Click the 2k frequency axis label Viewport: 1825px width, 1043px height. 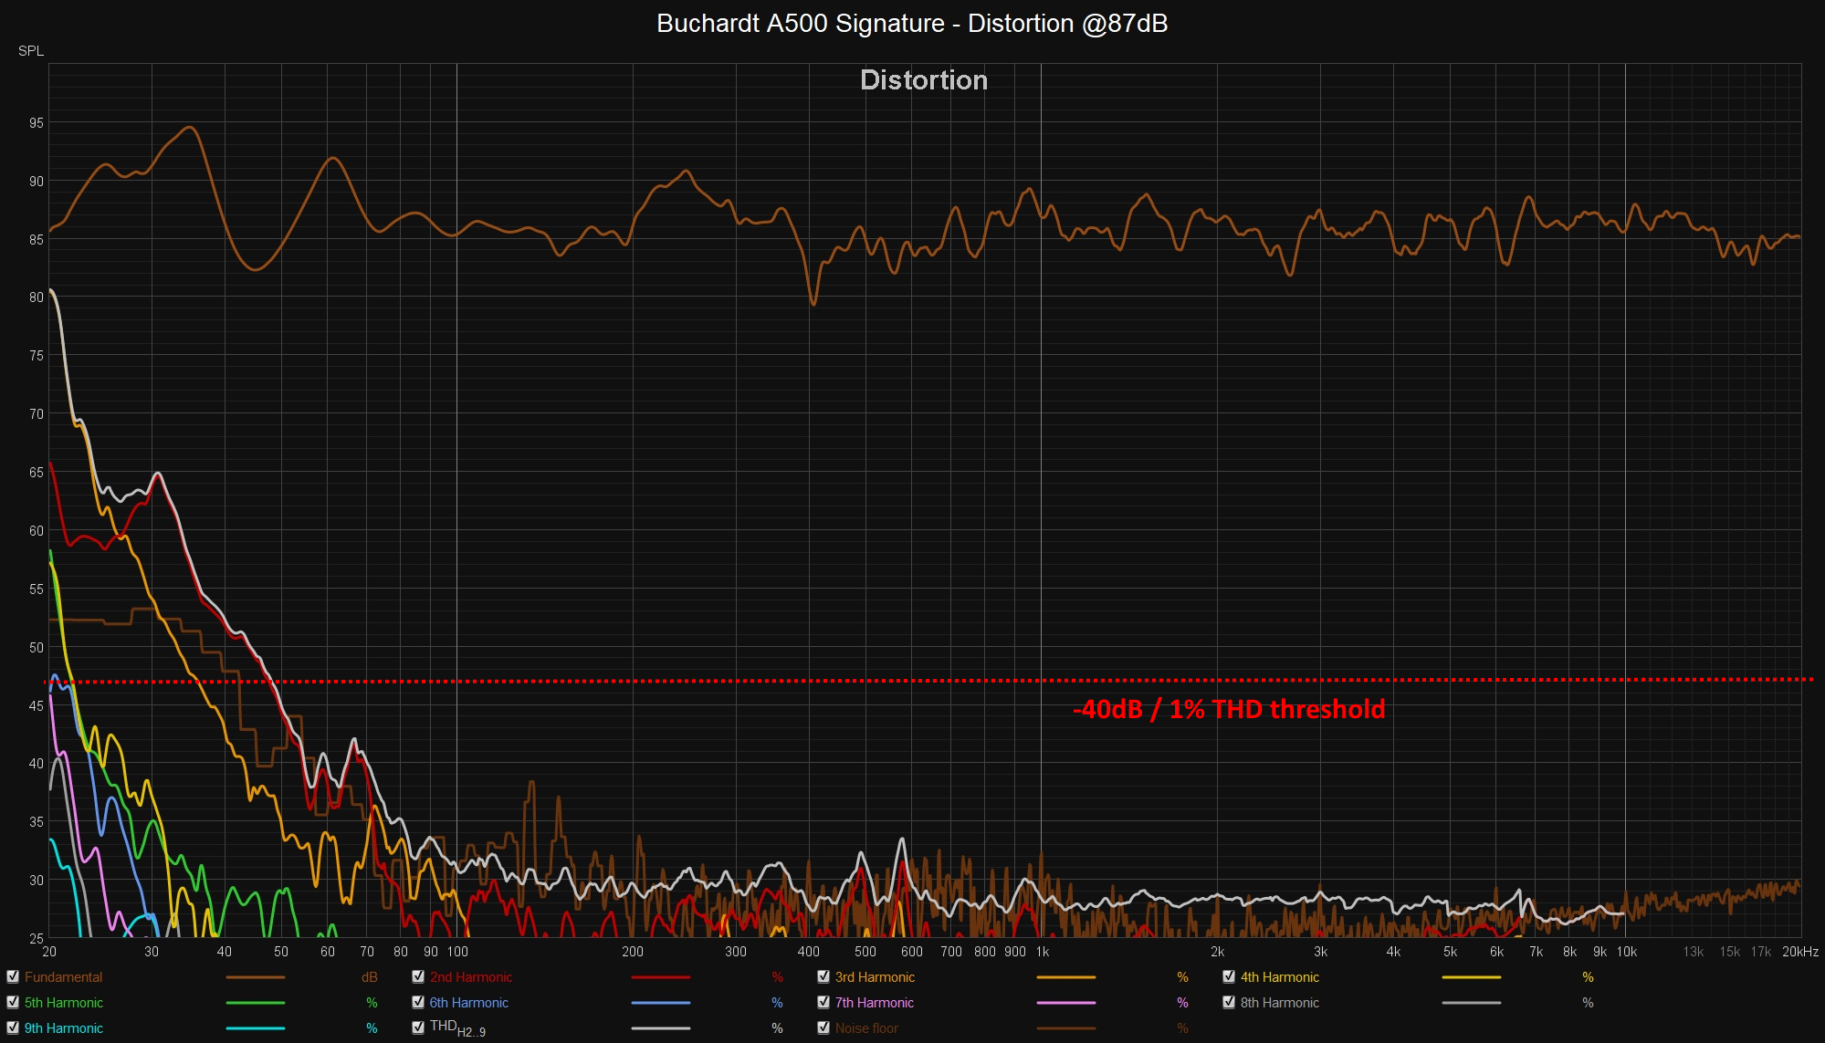click(1218, 952)
